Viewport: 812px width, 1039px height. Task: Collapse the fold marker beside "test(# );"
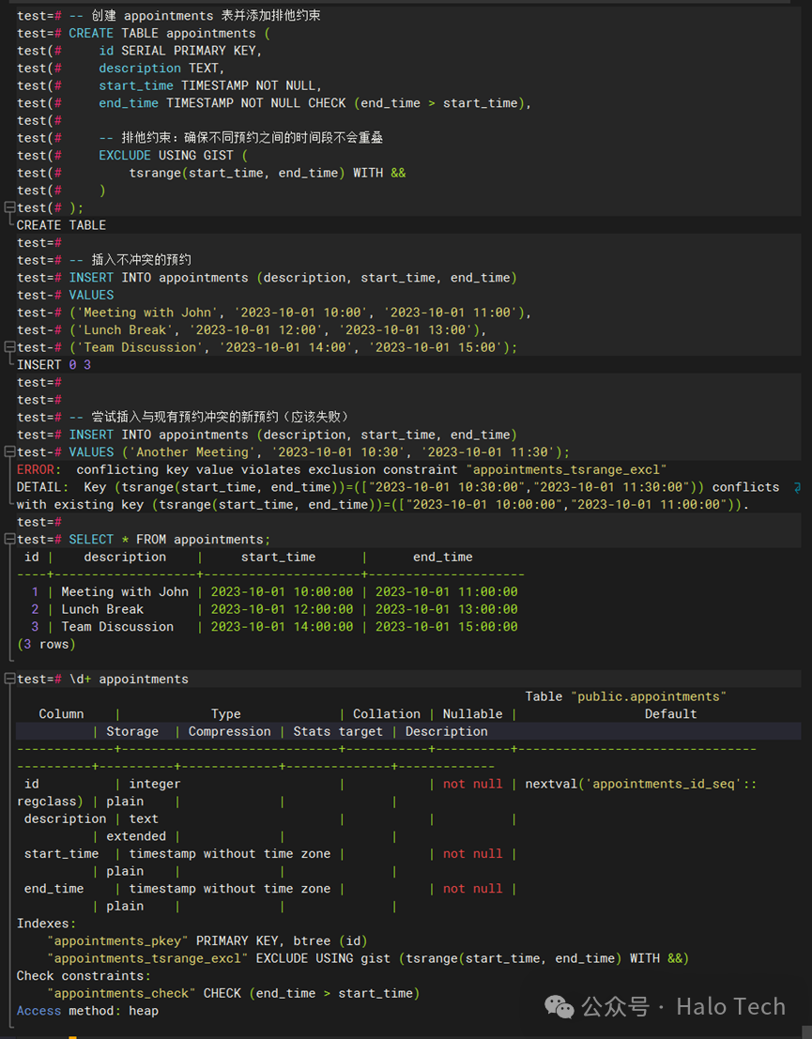[x=9, y=207]
